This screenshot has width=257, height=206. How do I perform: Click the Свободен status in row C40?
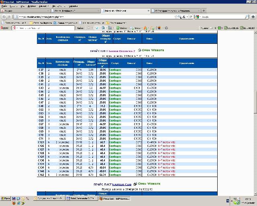coord(115,80)
